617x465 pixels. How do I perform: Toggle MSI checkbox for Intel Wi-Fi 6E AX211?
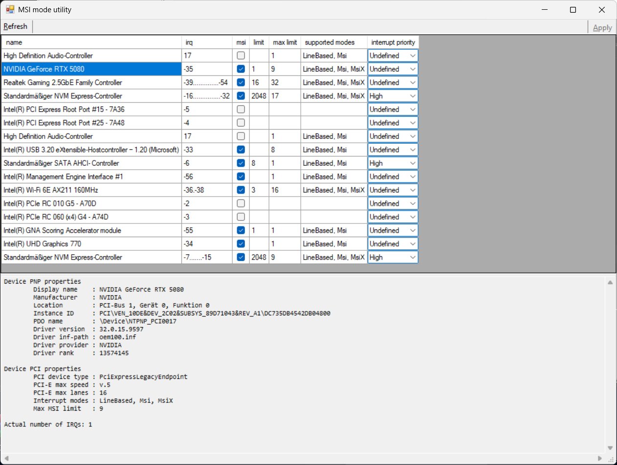(241, 190)
